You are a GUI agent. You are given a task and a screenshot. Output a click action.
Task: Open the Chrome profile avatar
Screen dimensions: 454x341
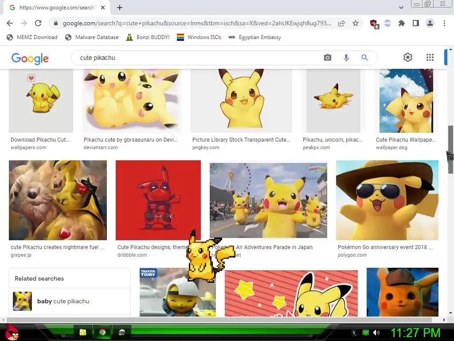(x=430, y=23)
